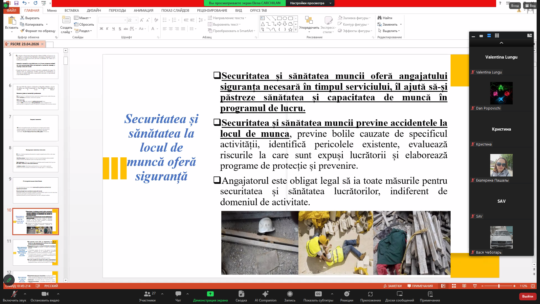
Task: Click the Summary (Сводка) icon
Action: pos(241,294)
